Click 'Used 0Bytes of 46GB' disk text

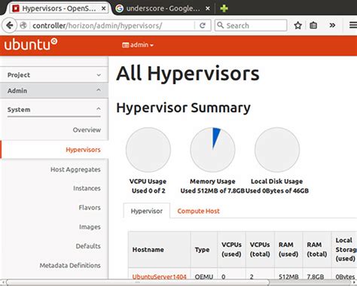[x=277, y=190]
